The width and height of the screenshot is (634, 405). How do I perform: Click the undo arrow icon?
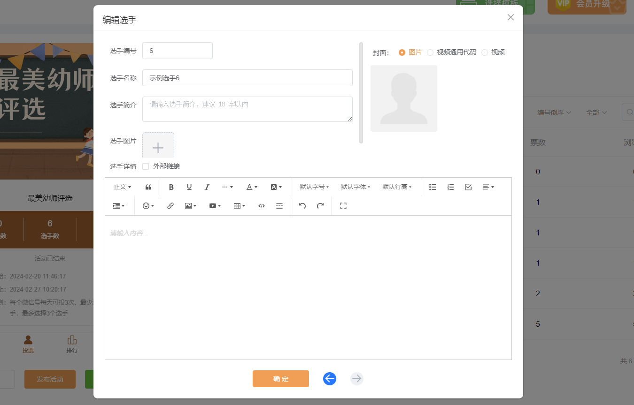point(302,206)
